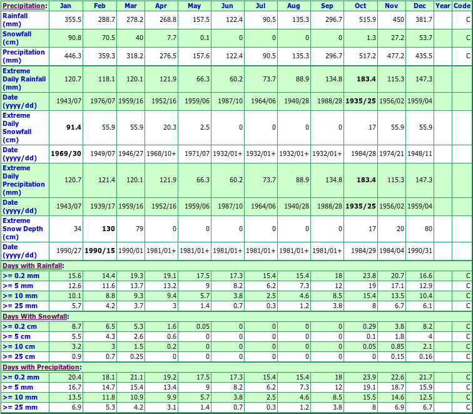Select the Oct column header
Image resolution: width=473 pixels, height=414 pixels.
[360, 6]
